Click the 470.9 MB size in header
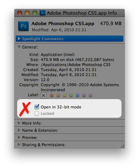The width and height of the screenshot is (139, 168). tap(111, 23)
